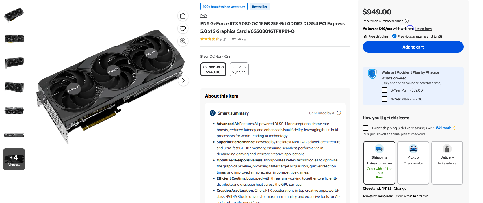The height and width of the screenshot is (203, 483).
Task: Select the OC RGB $1,199.99 variant
Action: click(x=239, y=69)
